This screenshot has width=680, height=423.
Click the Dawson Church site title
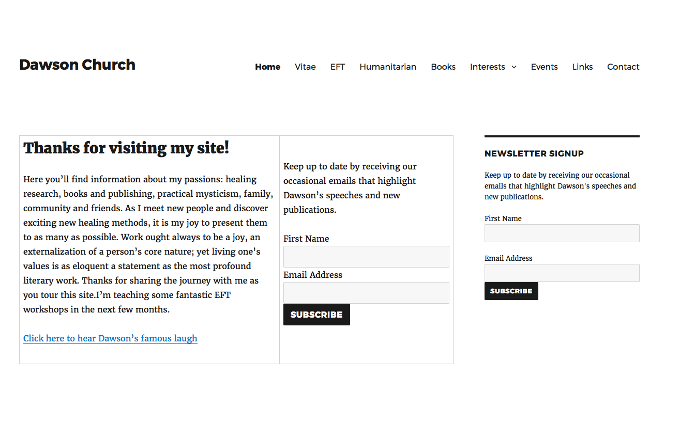(78, 65)
